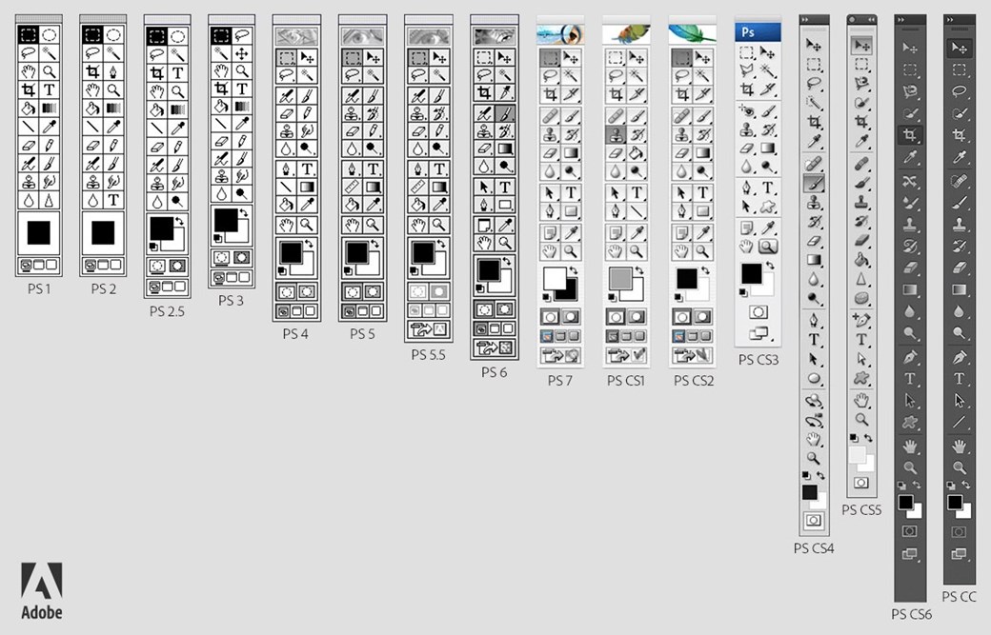
Task: Select the highlighted Crop tool in PS CS6
Action: pos(909,134)
